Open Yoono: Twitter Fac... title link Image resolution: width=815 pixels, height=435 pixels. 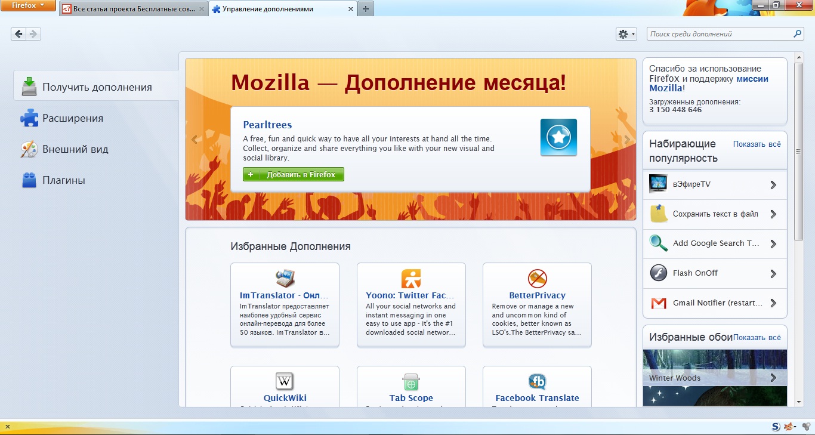coord(410,295)
